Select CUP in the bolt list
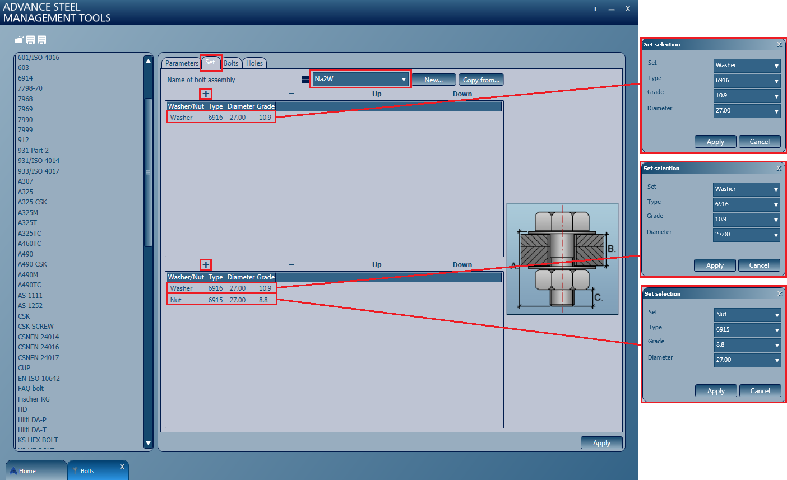Viewport: 787px width, 480px height. coord(24,368)
